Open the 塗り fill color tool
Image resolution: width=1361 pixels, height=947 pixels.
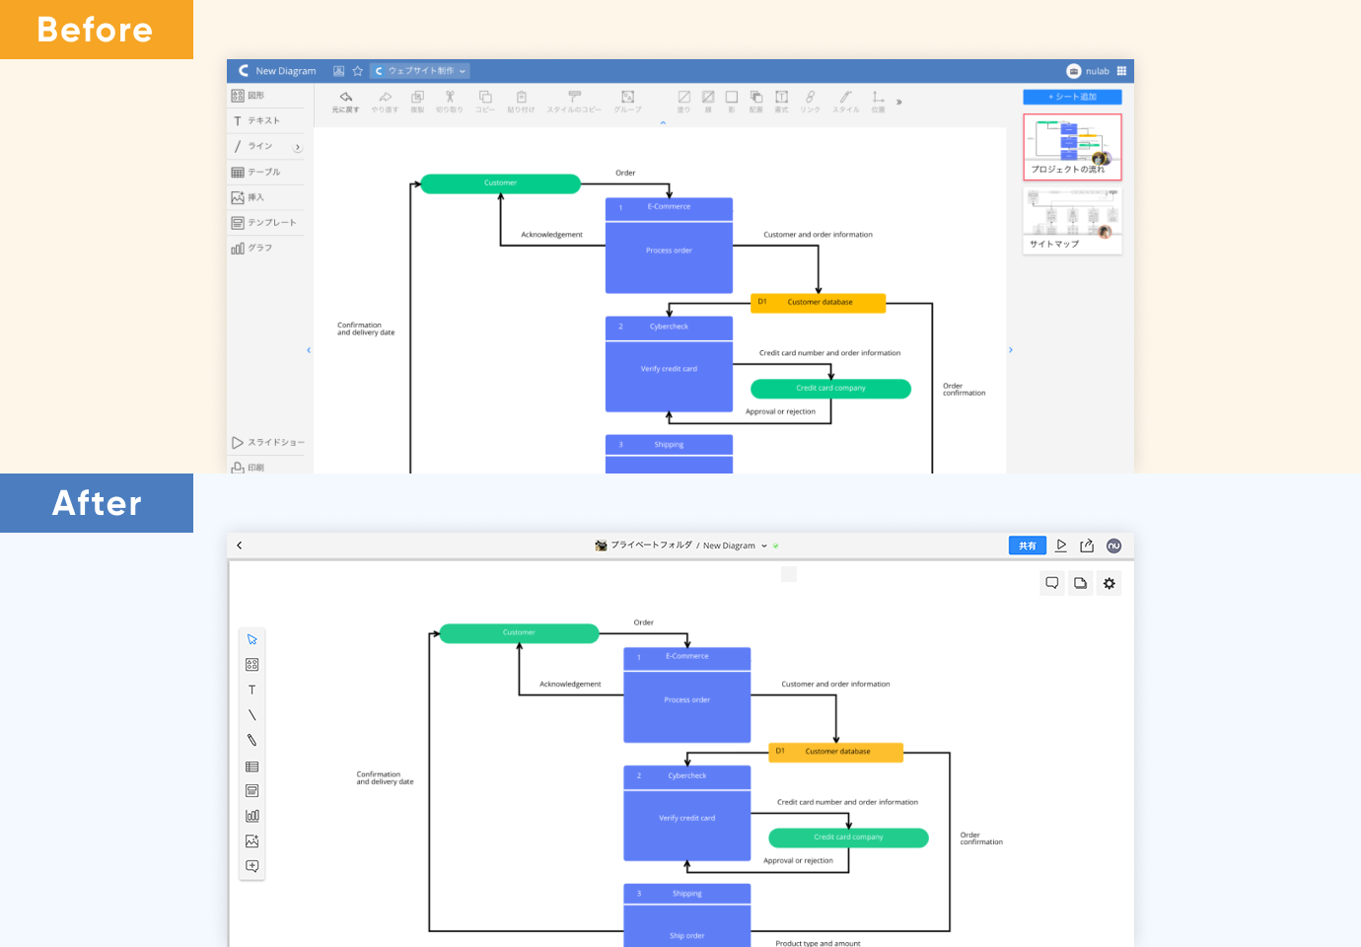point(684,101)
